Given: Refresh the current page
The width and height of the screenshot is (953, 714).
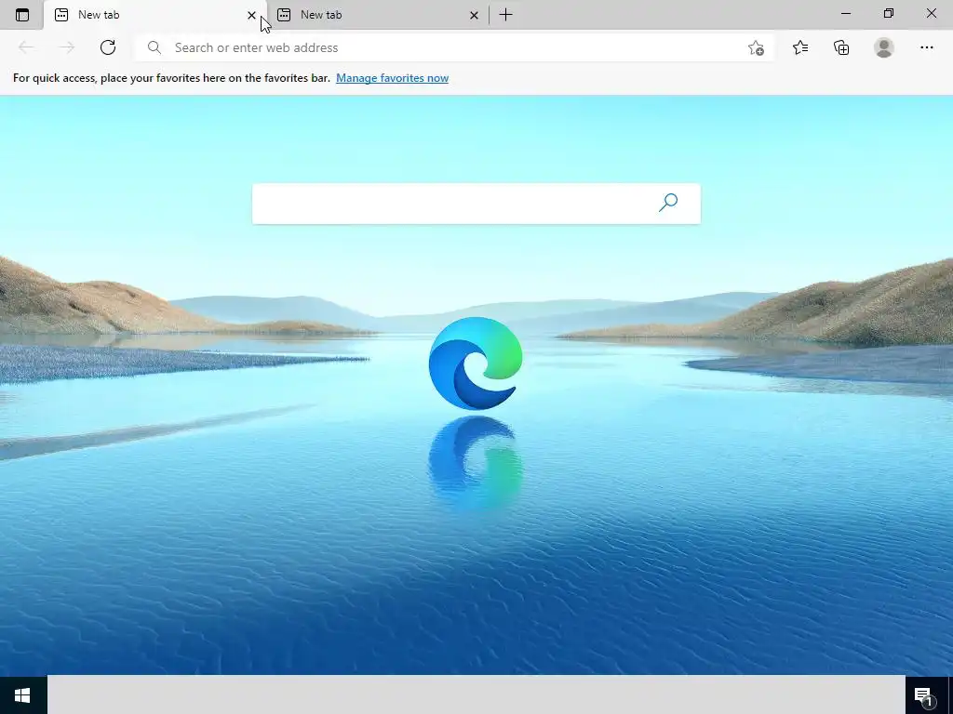Looking at the screenshot, I should (x=108, y=47).
